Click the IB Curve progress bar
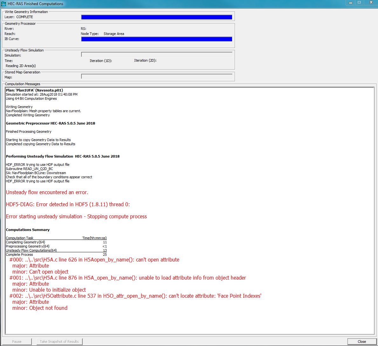The height and width of the screenshot is (346, 378). click(157, 39)
